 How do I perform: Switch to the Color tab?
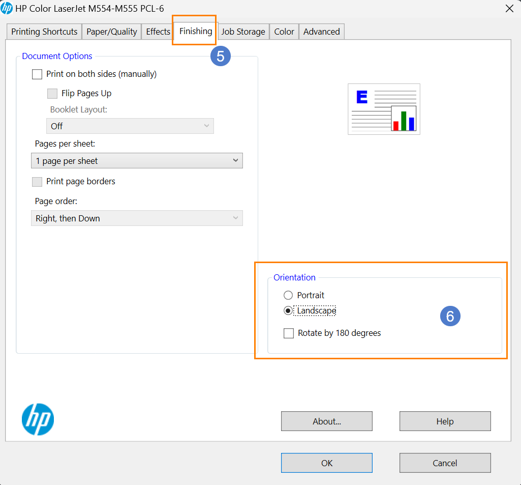[284, 32]
